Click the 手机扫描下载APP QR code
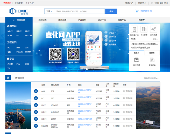This screenshot has width=170, height=134. [73, 54]
